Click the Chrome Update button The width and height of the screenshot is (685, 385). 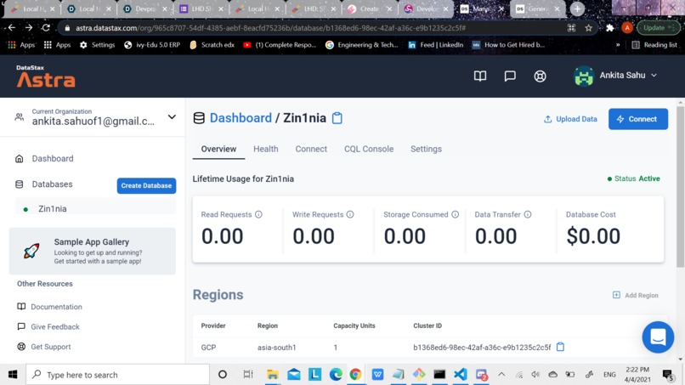click(x=658, y=28)
